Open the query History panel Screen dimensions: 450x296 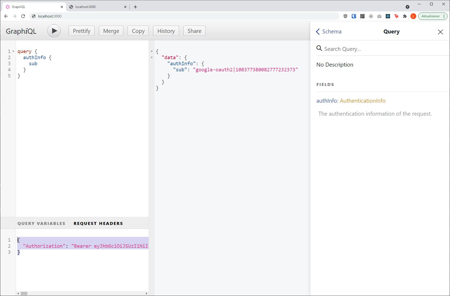166,31
